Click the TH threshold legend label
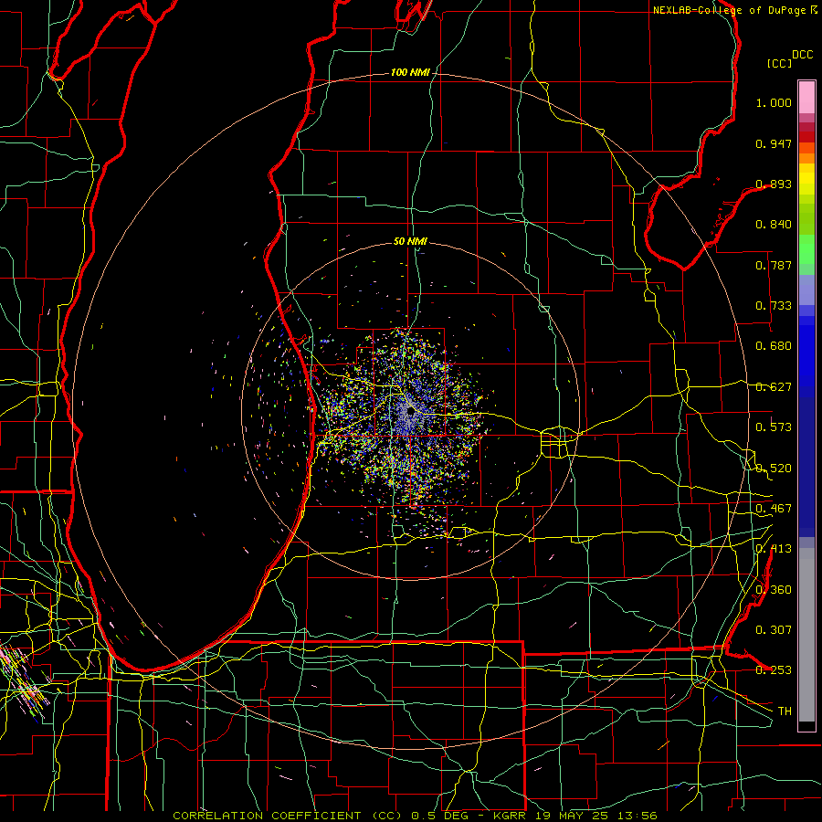822x822 pixels. [785, 711]
